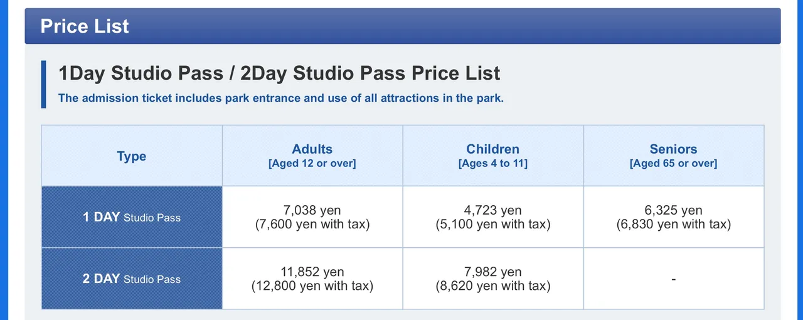803x320 pixels.
Task: Click the 2 DAY adult price 11,852 yen
Action: coord(312,272)
